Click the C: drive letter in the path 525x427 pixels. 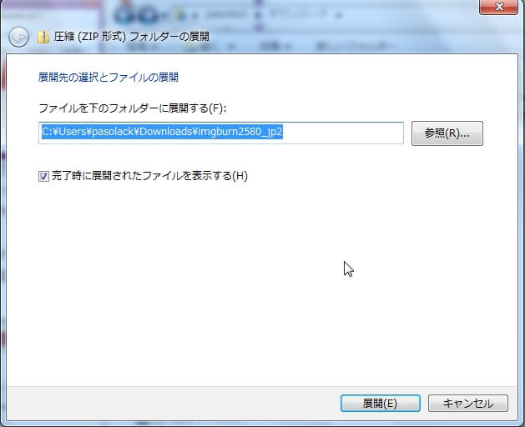(x=47, y=132)
